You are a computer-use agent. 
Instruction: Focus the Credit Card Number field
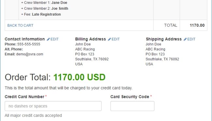(x=53, y=106)
